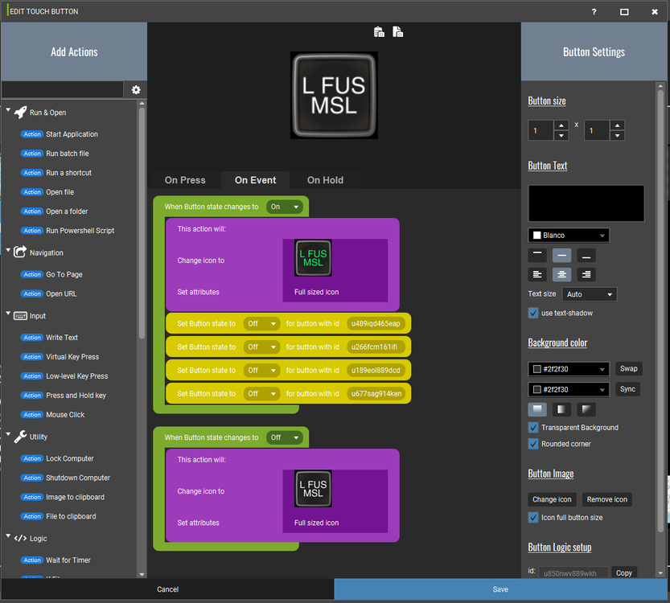Click the Run & Open rocket icon
This screenshot has width=670, height=603.
coord(21,113)
